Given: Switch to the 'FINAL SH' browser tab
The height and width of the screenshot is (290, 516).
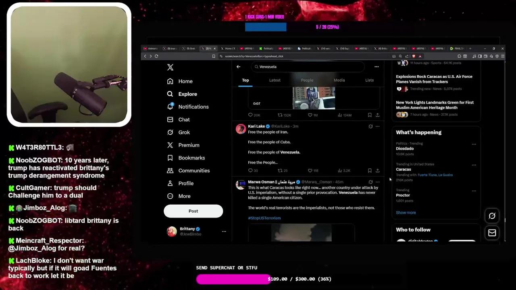Looking at the screenshot, I should click(457, 48).
